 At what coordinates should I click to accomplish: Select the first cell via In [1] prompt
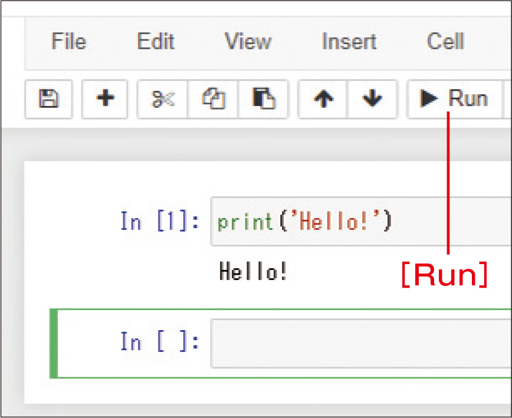(159, 222)
